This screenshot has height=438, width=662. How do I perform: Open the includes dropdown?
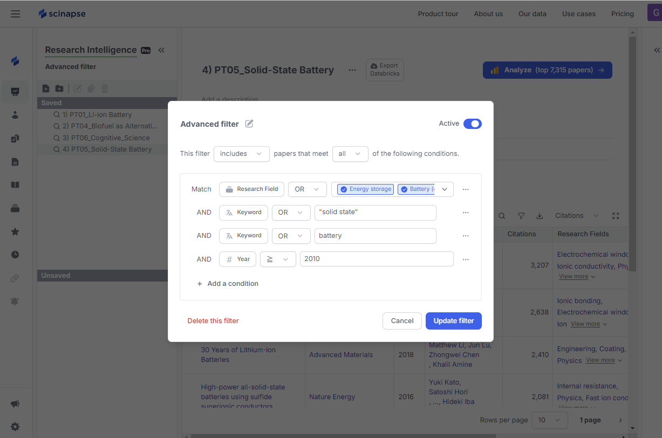tap(242, 154)
